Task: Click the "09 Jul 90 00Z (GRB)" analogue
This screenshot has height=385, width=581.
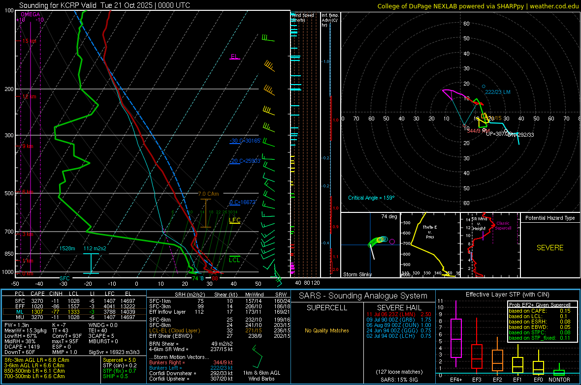Action: coord(399,320)
